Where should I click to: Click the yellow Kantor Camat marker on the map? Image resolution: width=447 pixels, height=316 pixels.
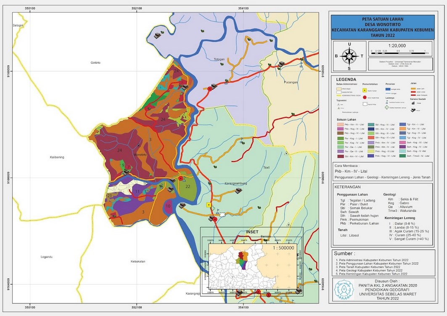click(x=209, y=205)
